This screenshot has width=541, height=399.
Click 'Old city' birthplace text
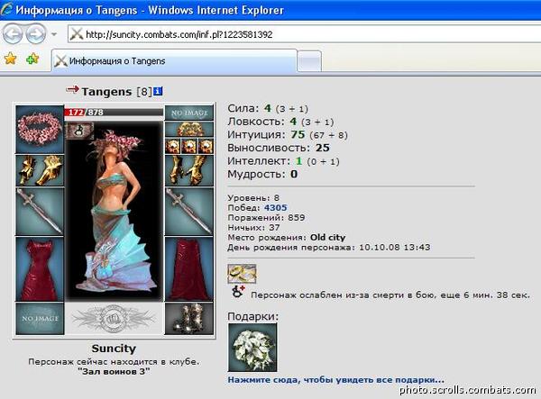coord(327,238)
